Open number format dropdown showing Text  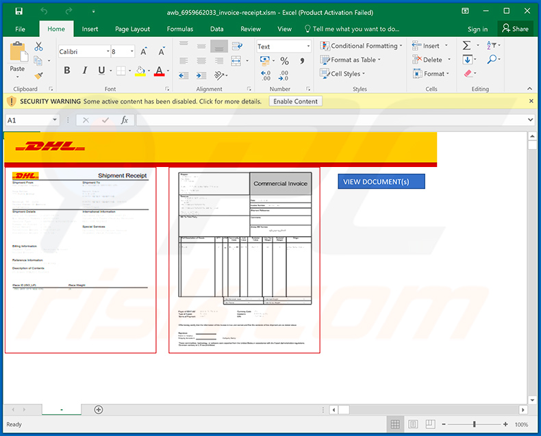[x=308, y=47]
